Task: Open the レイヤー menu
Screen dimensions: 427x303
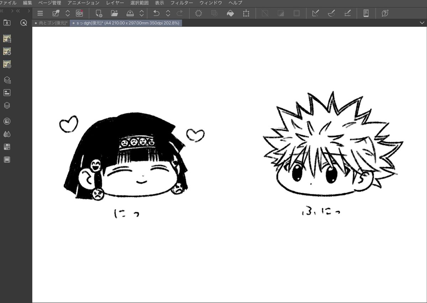Action: [x=115, y=3]
